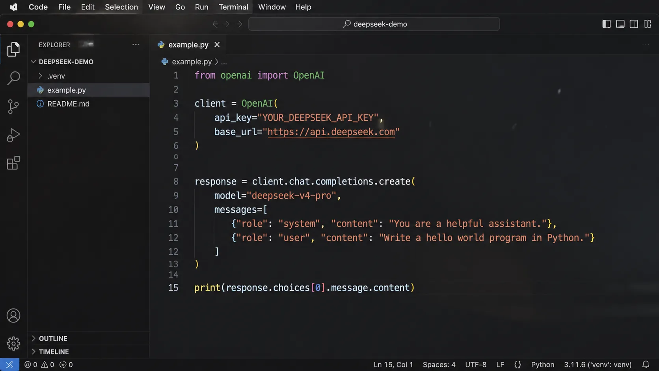The image size is (659, 371).
Task: Change the UTF-8 encoding selector
Action: (x=476, y=365)
